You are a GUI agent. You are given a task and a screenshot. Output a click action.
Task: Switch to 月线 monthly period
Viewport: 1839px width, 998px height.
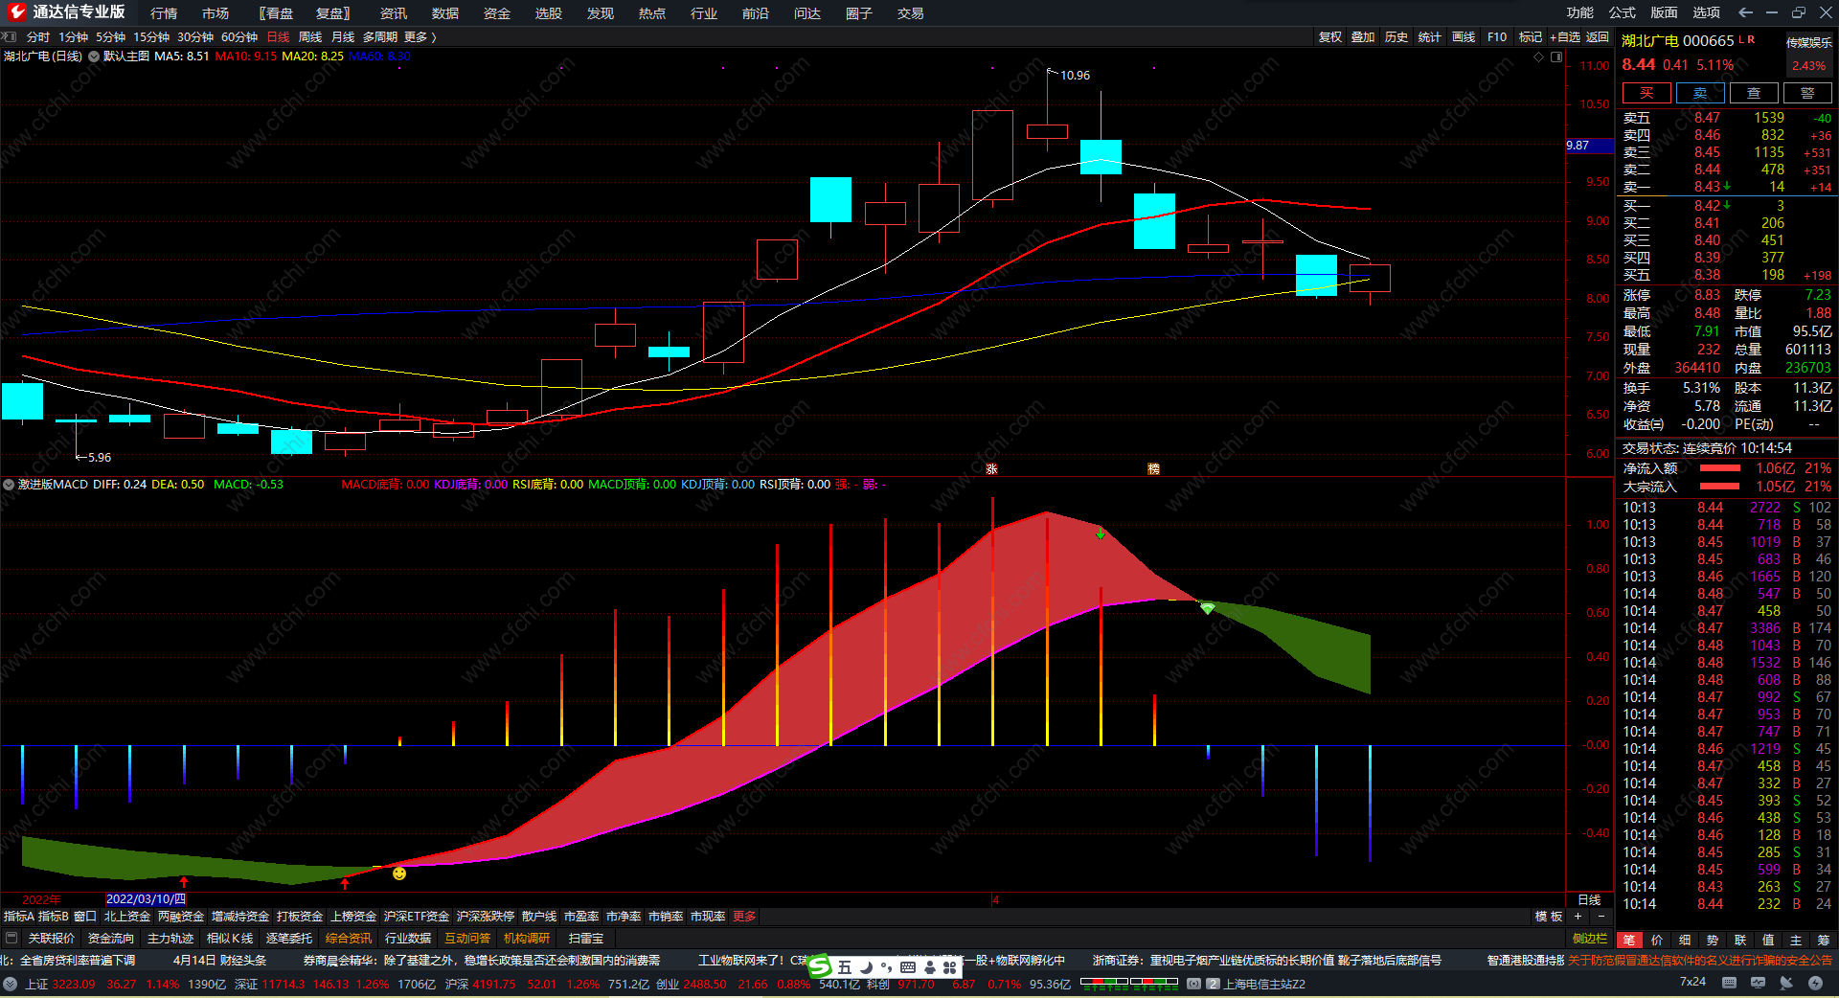pyautogui.click(x=343, y=36)
